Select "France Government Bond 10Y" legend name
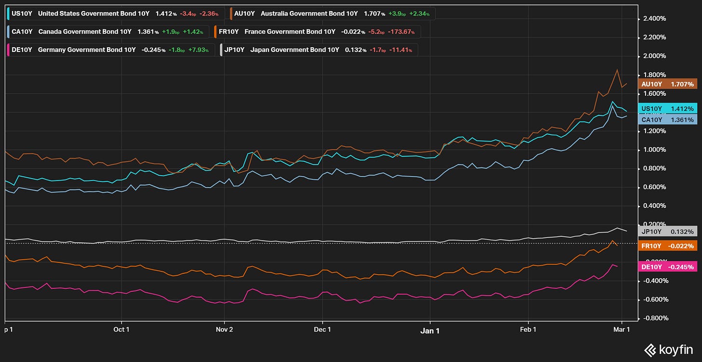 [x=290, y=32]
